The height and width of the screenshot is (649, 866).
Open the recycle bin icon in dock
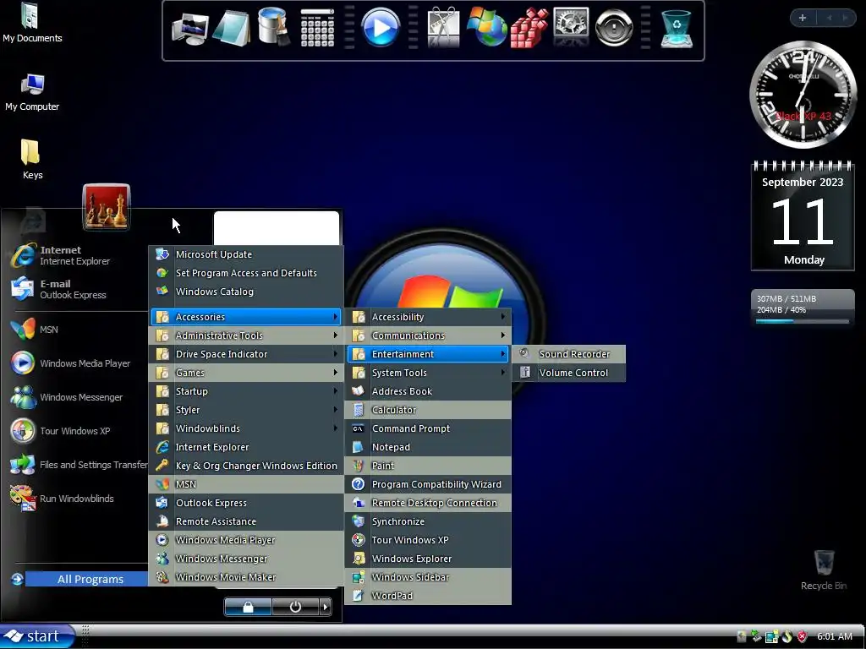(676, 30)
